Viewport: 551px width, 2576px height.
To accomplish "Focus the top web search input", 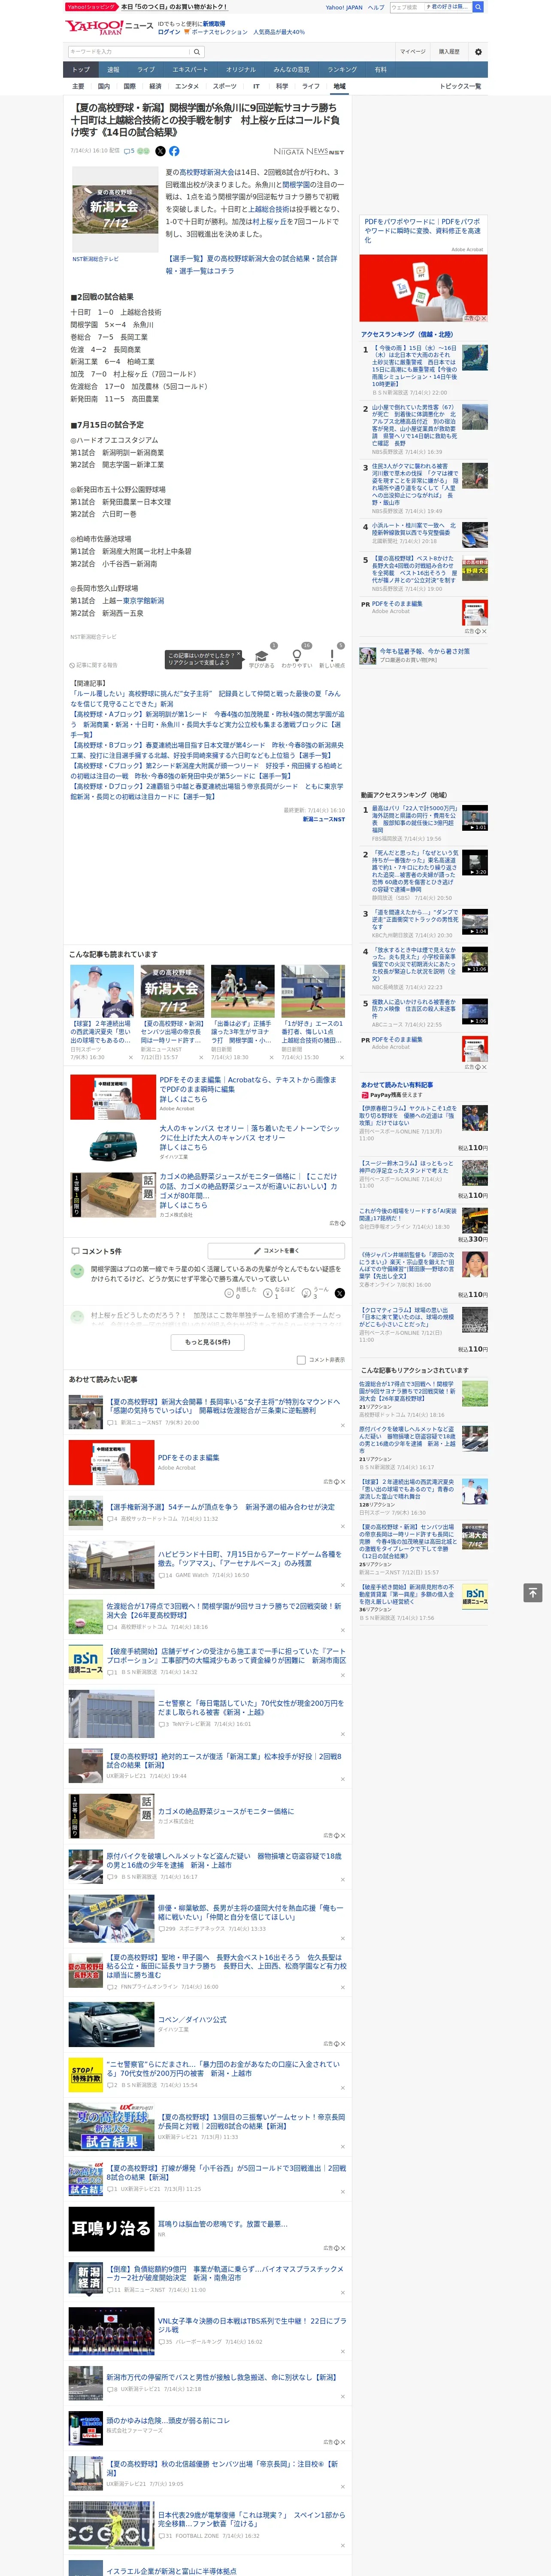I will click(x=406, y=7).
